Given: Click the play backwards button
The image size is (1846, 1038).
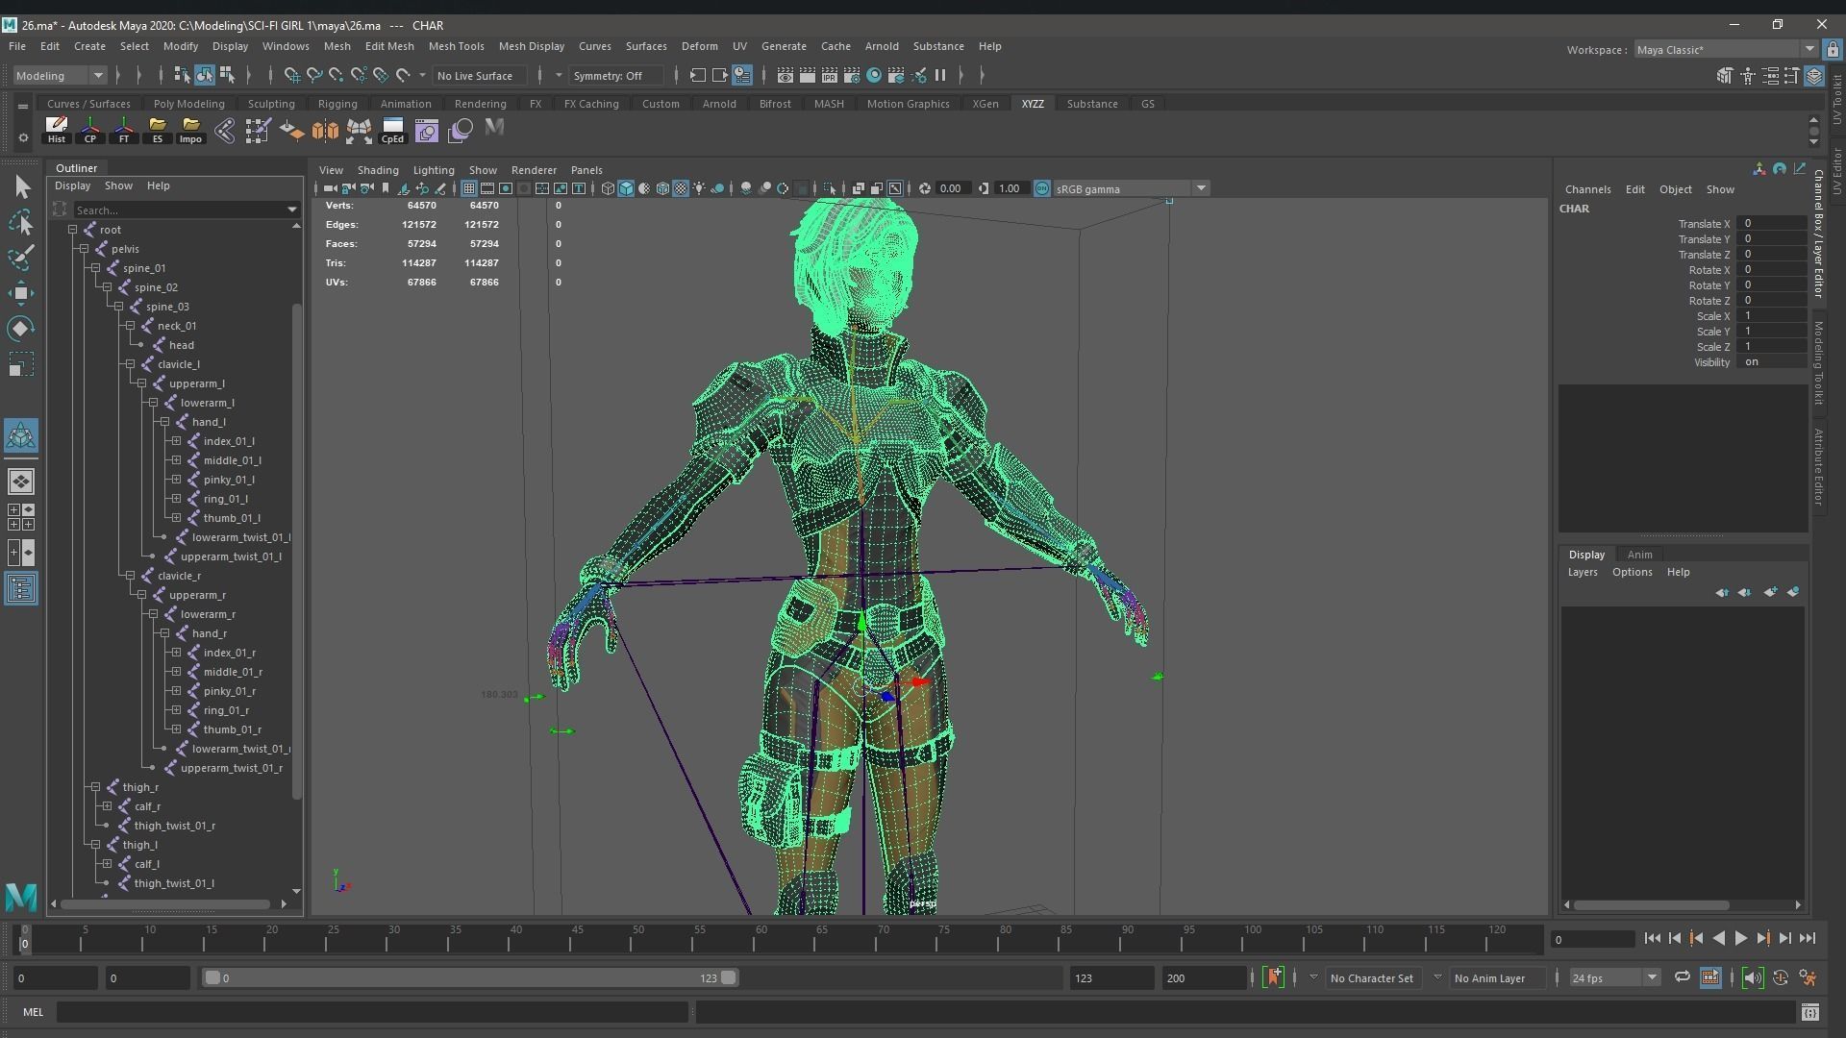Looking at the screenshot, I should [1718, 939].
